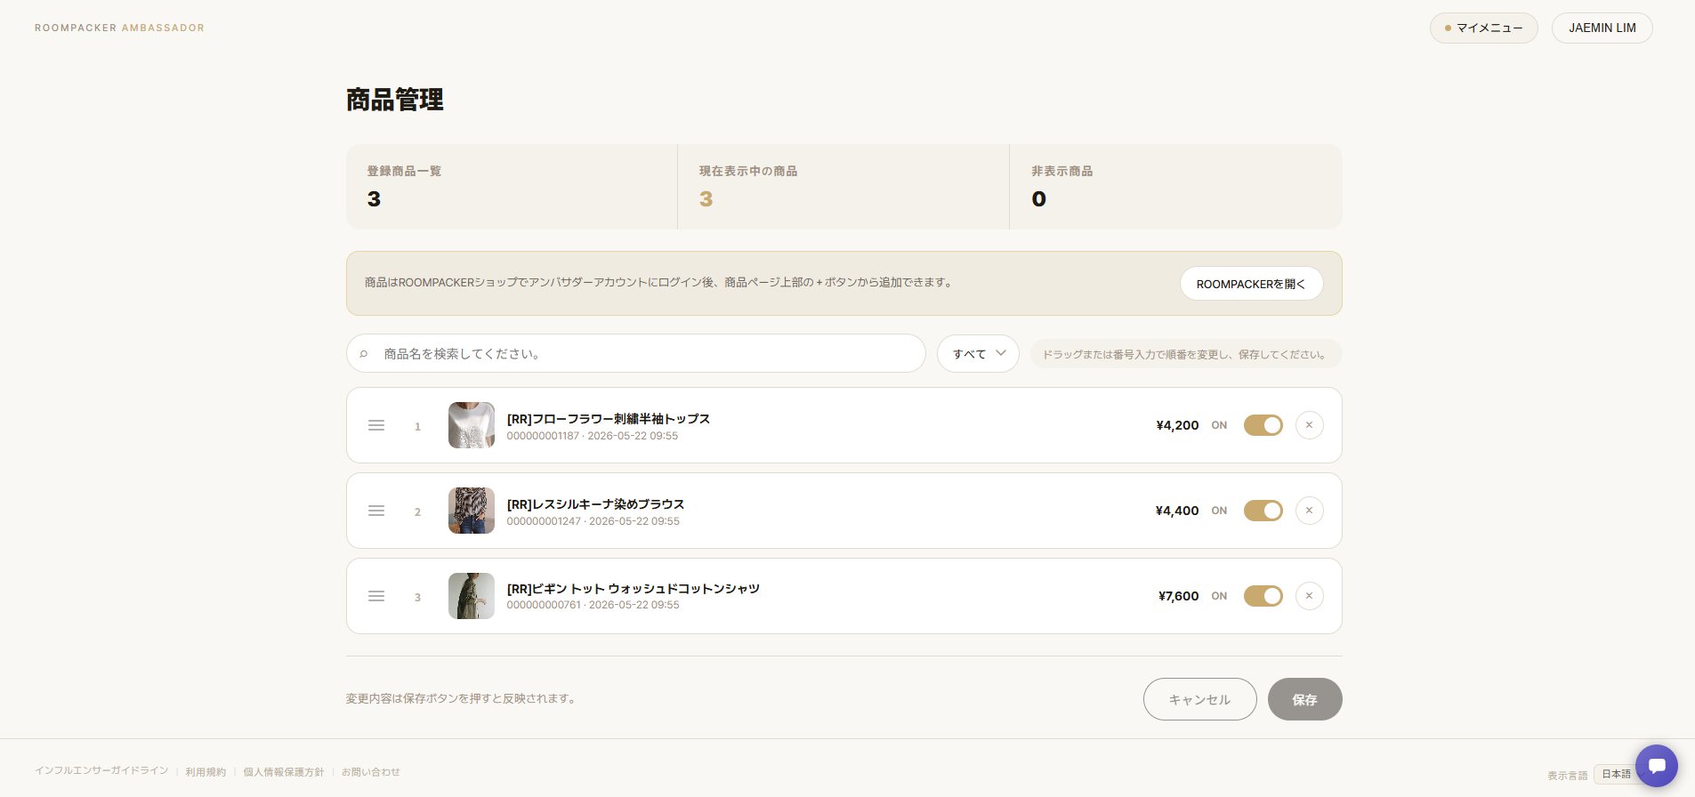Open 個人情報保護方針 footer link

pos(284,772)
